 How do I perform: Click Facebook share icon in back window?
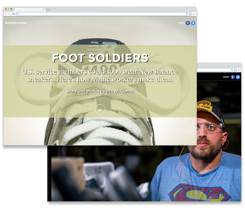pyautogui.click(x=233, y=77)
